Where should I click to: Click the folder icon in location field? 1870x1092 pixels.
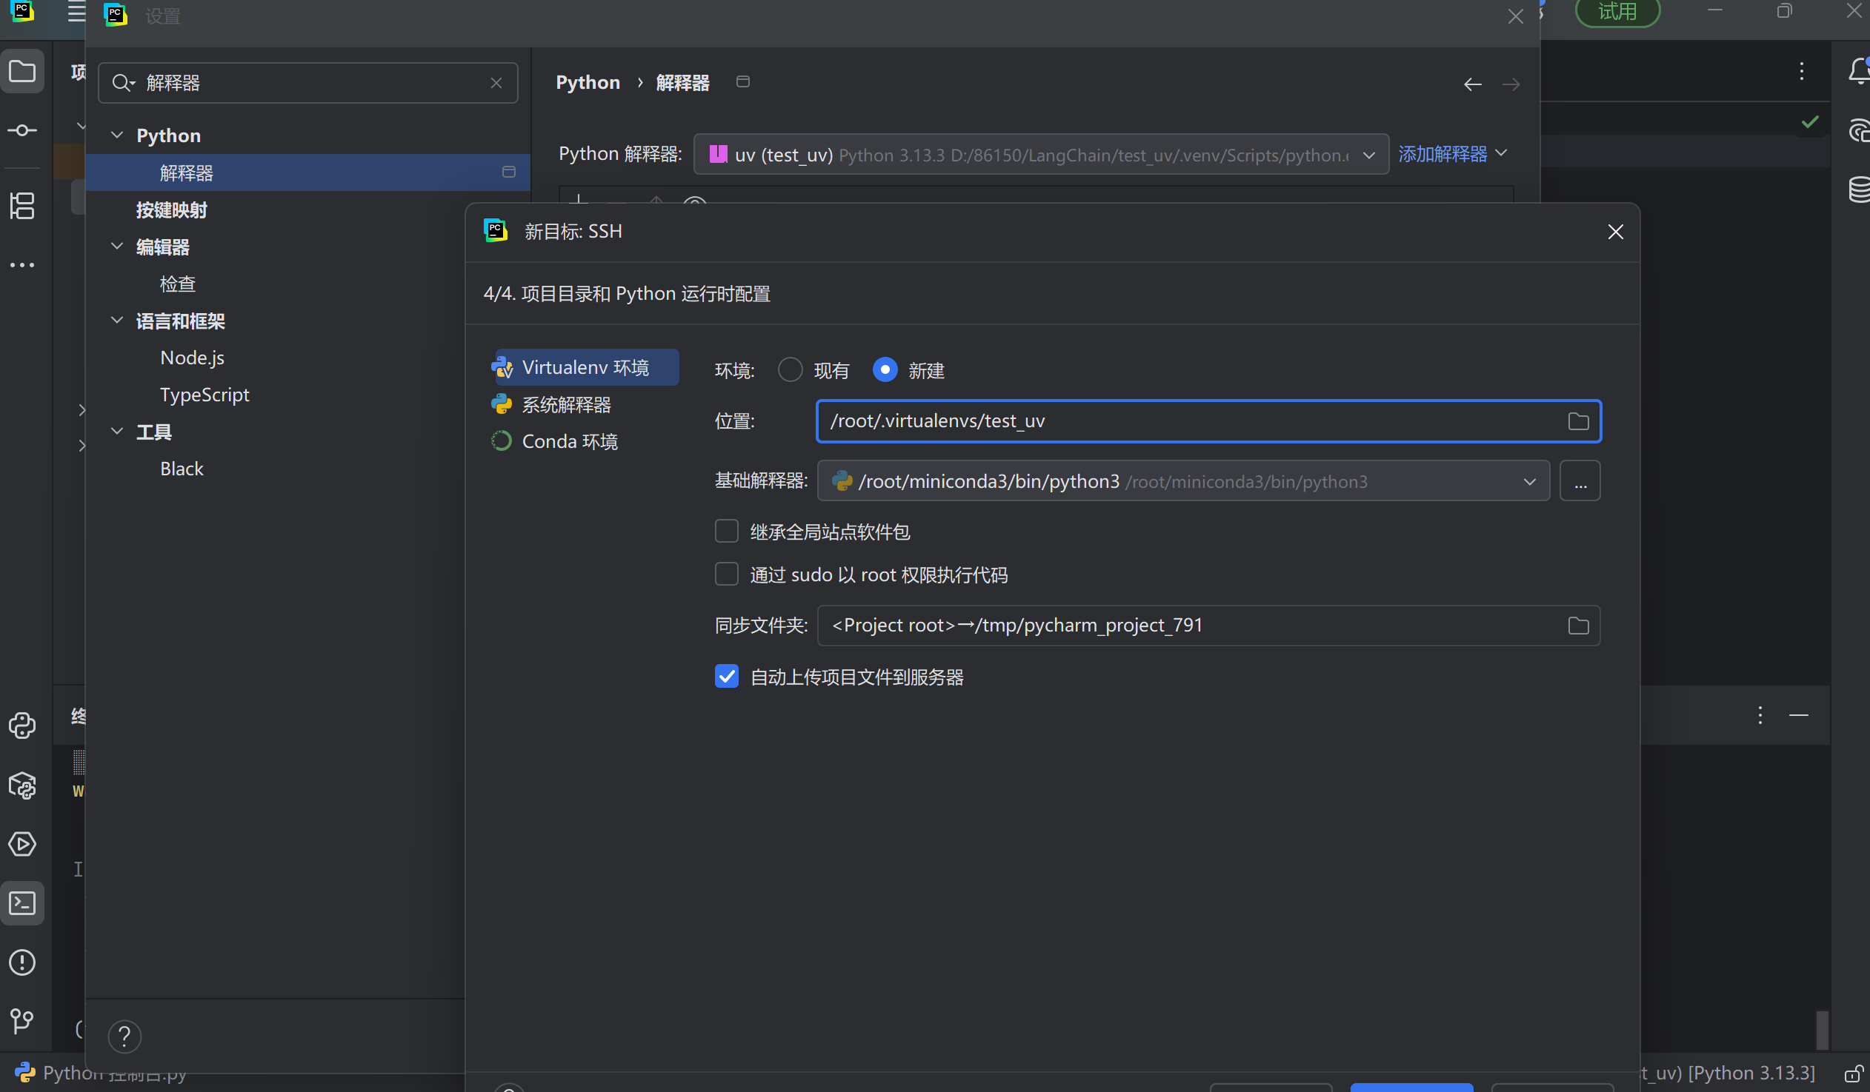coord(1577,421)
